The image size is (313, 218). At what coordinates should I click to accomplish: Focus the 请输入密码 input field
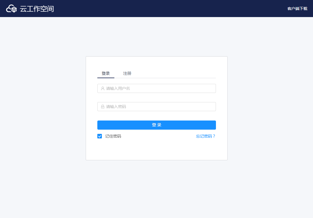click(x=157, y=107)
